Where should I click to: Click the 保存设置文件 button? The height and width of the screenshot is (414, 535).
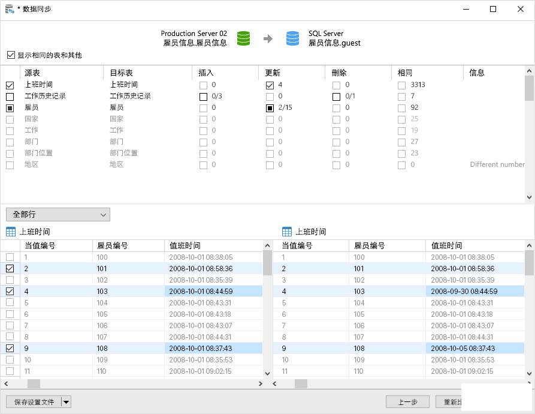34,402
